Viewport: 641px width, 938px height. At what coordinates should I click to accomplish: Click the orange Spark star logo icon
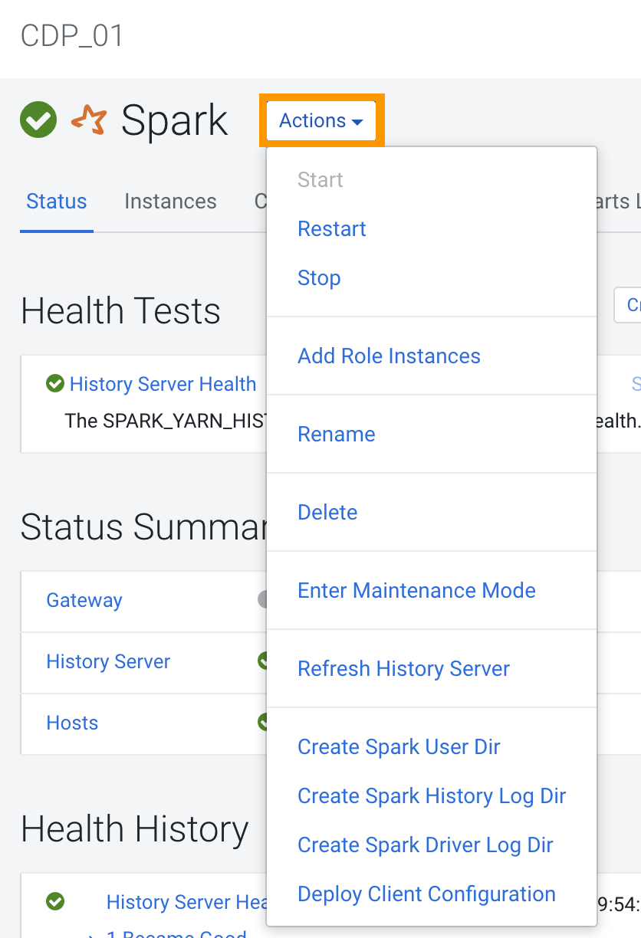point(88,120)
